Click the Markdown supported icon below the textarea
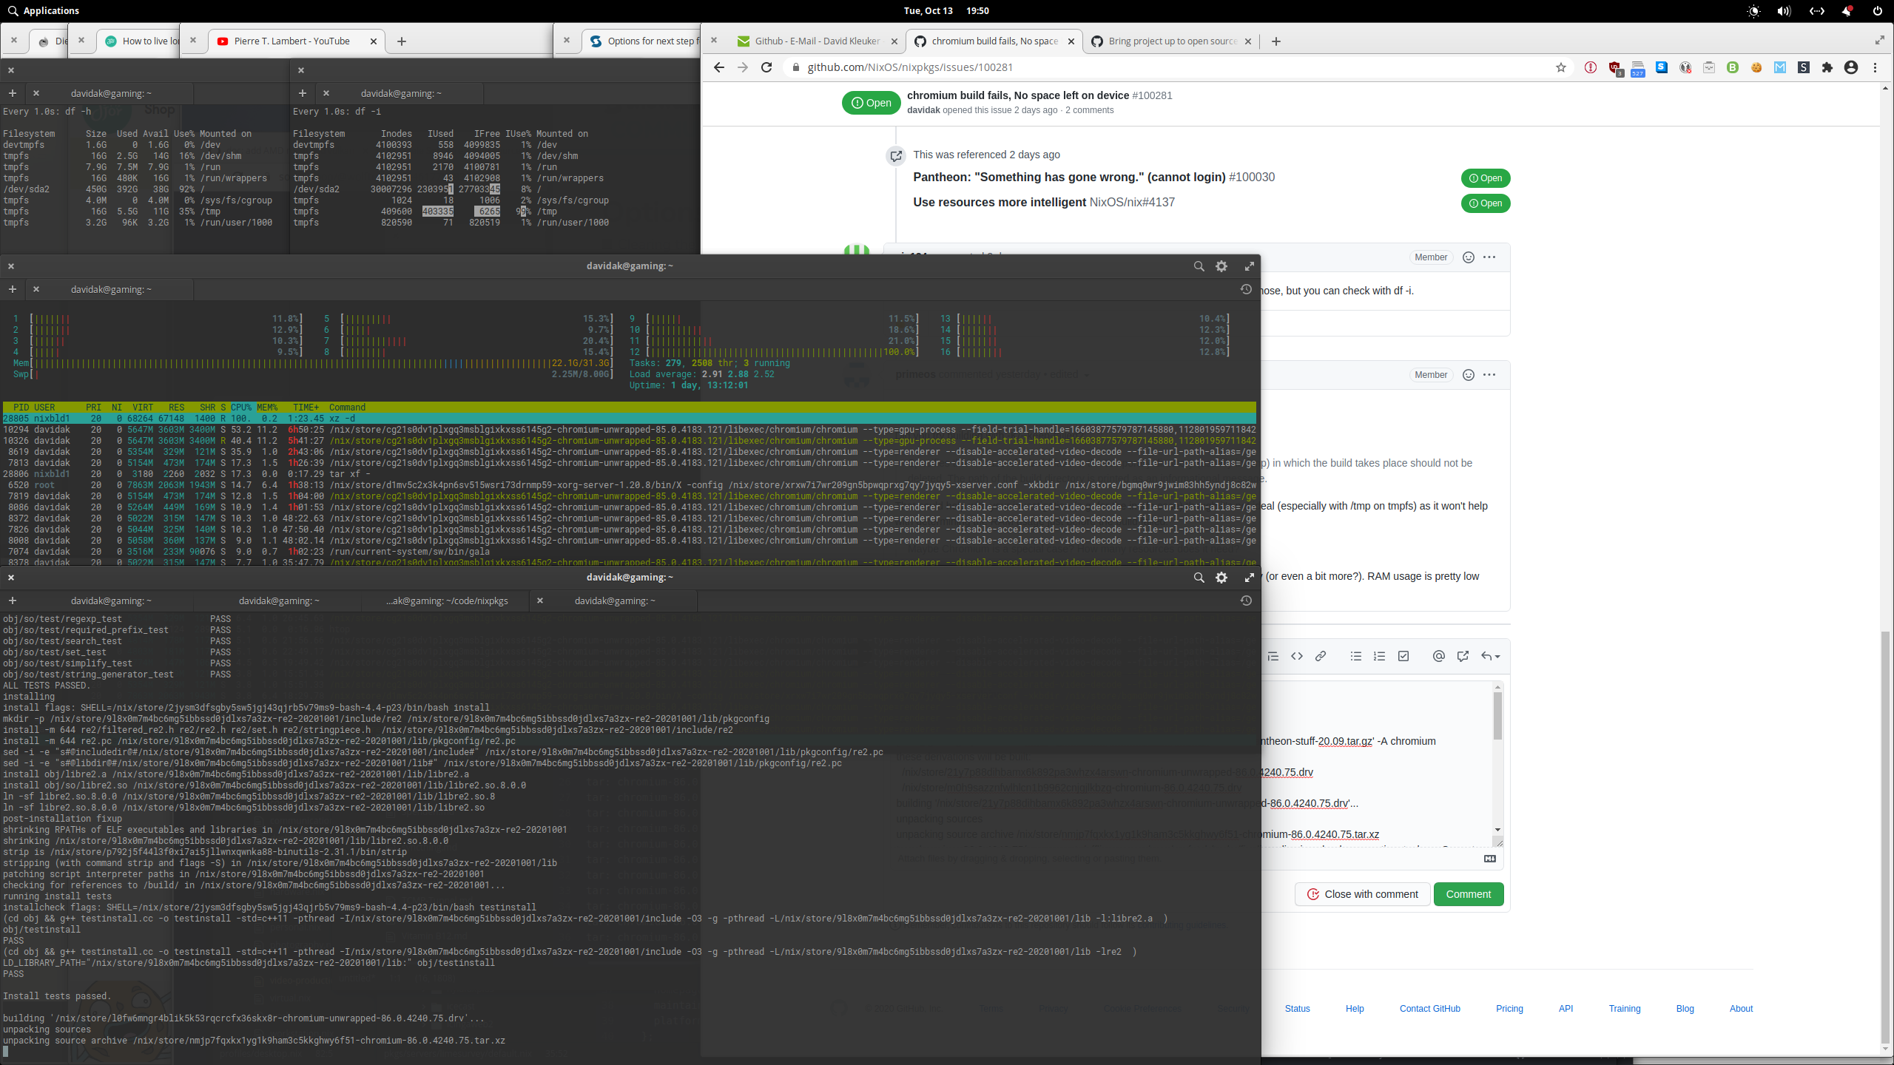The height and width of the screenshot is (1065, 1894). click(x=1489, y=859)
